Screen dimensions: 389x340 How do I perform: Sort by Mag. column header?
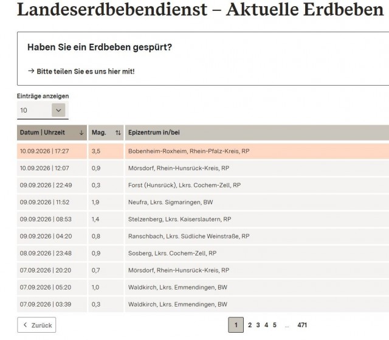click(106, 133)
